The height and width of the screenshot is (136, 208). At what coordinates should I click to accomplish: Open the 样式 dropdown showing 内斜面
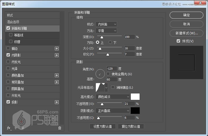[106, 24]
